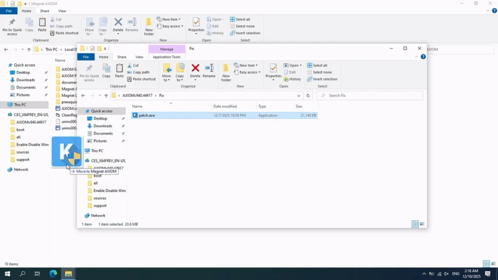Switch to large icons view in status bar
The width and height of the screenshot is (498, 280).
[x=422, y=224]
